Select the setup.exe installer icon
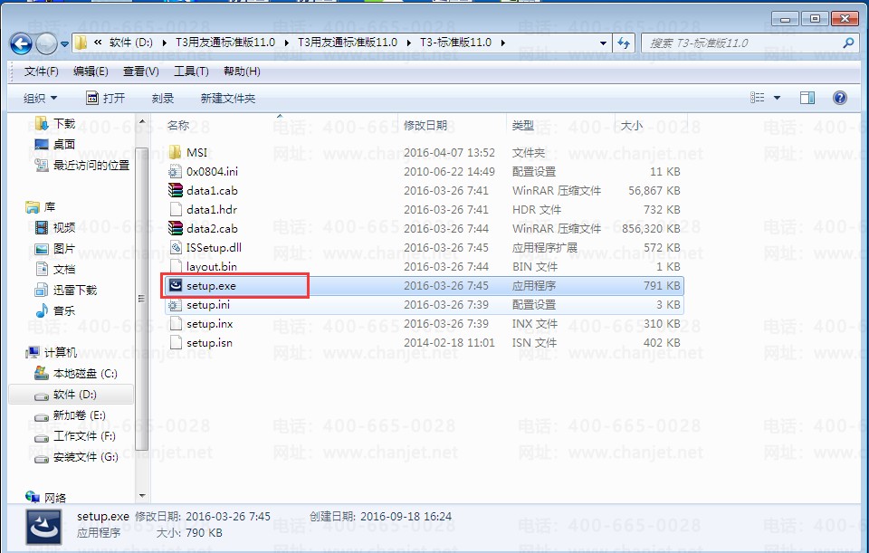Image resolution: width=869 pixels, height=553 pixels. tap(175, 285)
